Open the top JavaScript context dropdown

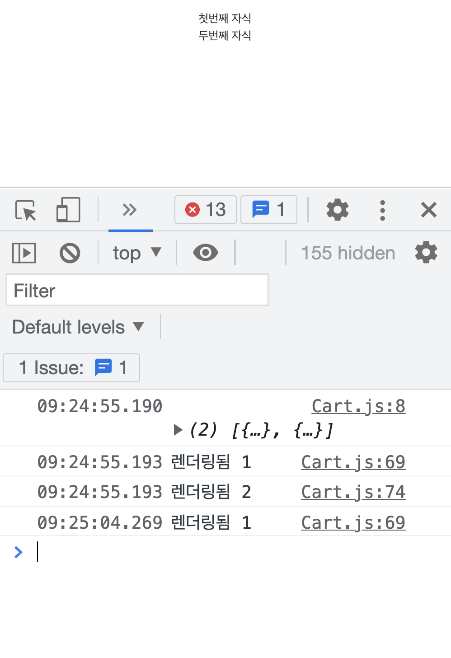point(137,253)
